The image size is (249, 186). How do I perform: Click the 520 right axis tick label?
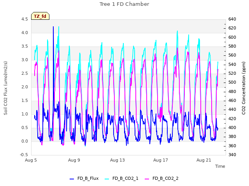pyautogui.click(x=232, y=73)
